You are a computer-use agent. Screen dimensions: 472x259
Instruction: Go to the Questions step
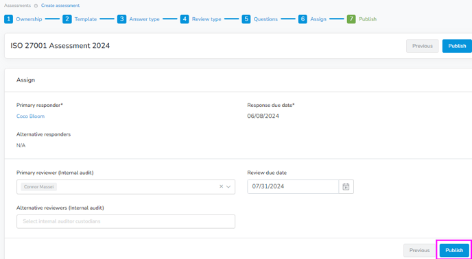265,19
